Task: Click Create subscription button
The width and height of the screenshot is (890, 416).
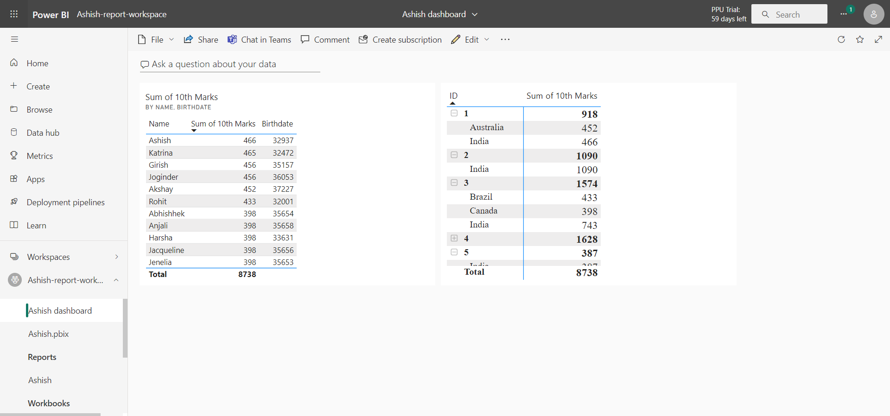Action: [400, 40]
